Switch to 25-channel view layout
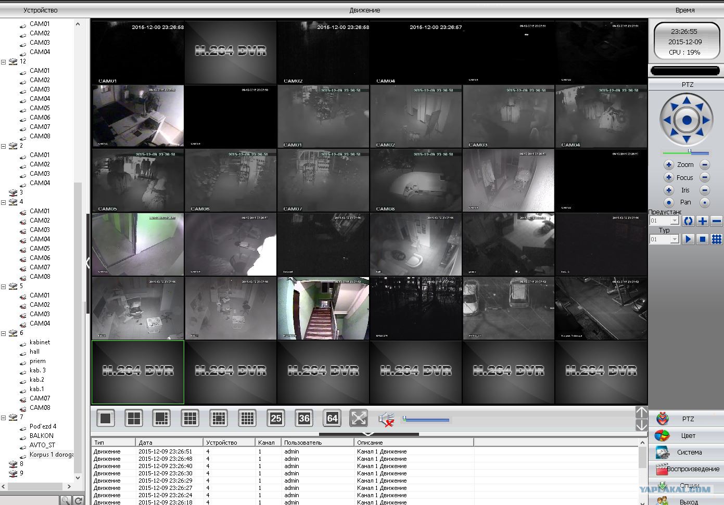 click(x=276, y=418)
